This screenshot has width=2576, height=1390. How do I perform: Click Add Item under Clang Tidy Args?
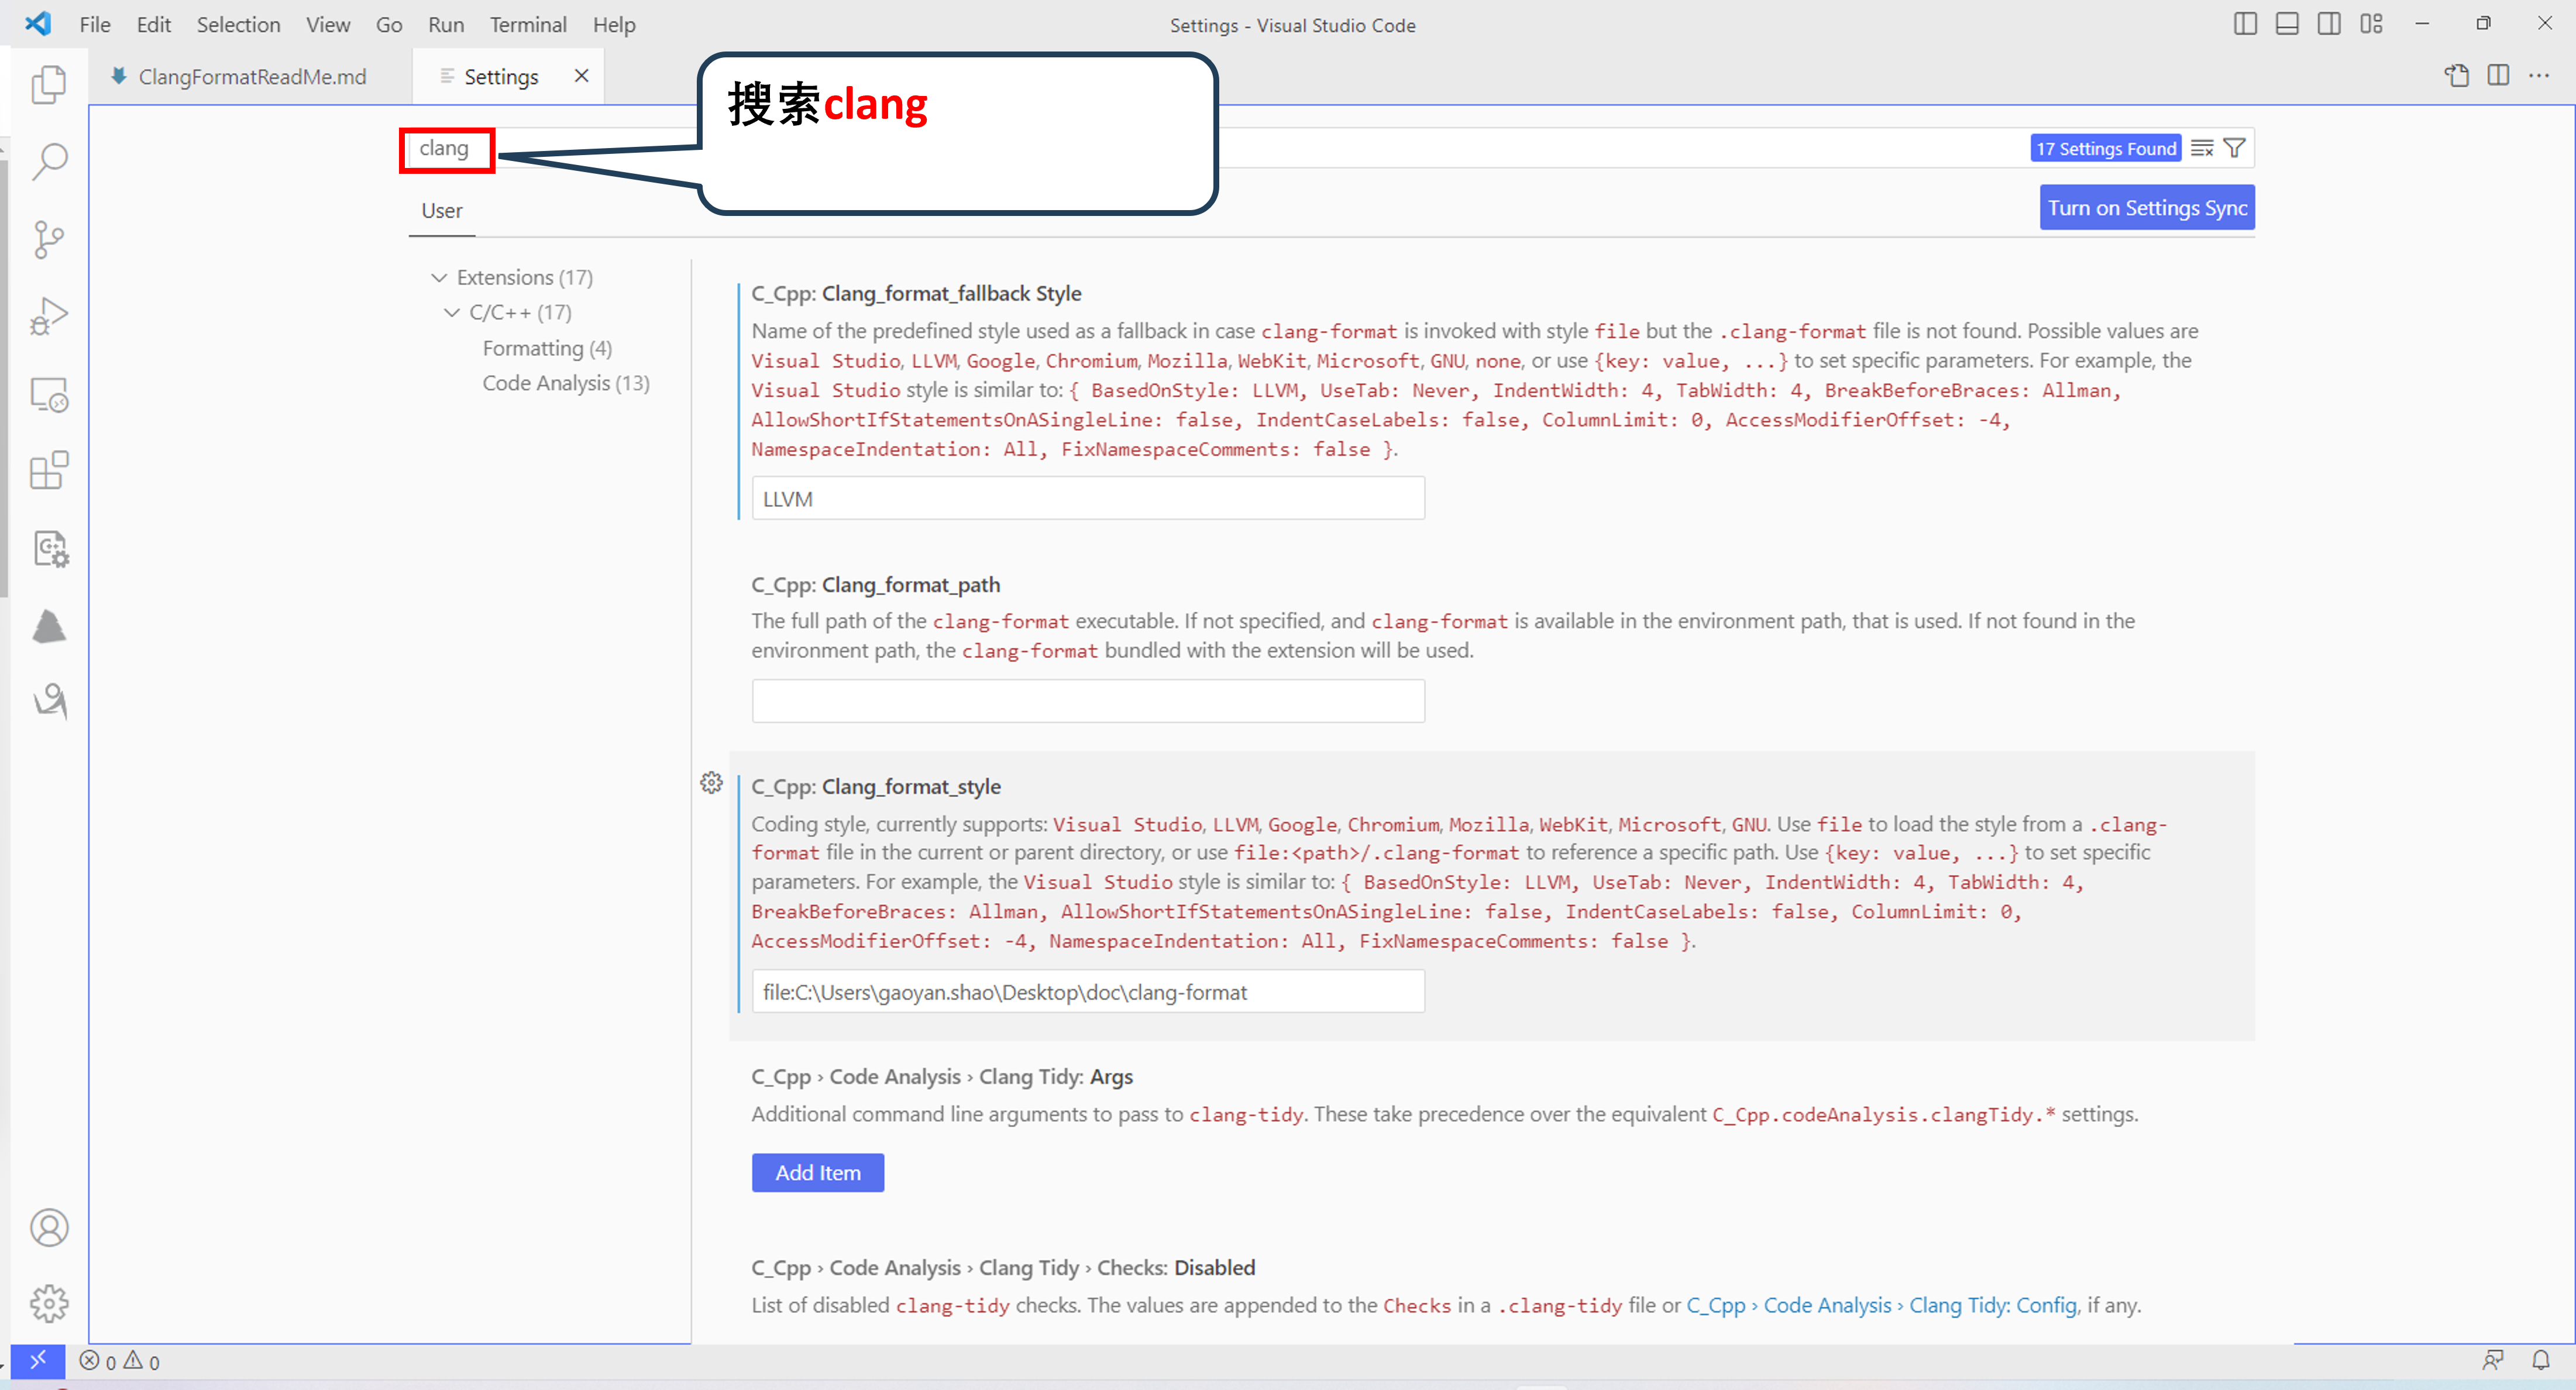tap(818, 1172)
